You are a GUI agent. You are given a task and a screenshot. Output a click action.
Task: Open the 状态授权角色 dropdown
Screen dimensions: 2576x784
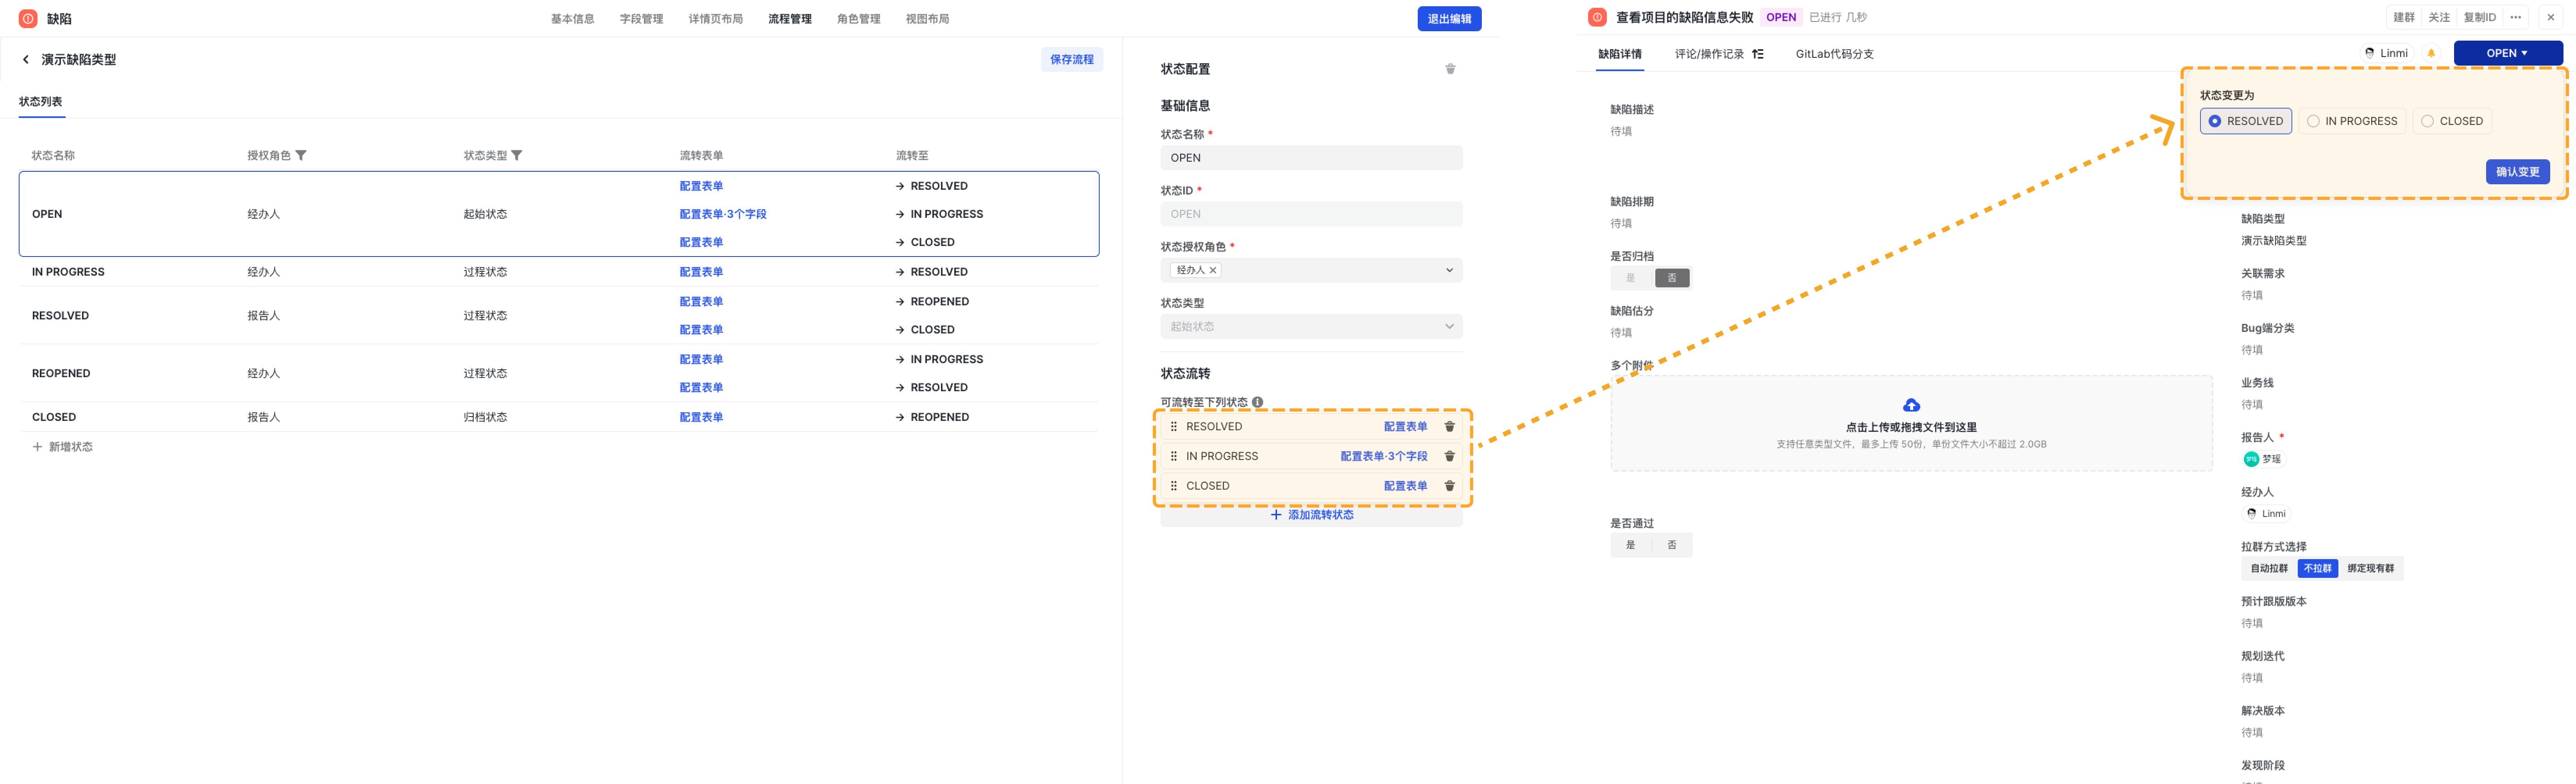point(1311,271)
